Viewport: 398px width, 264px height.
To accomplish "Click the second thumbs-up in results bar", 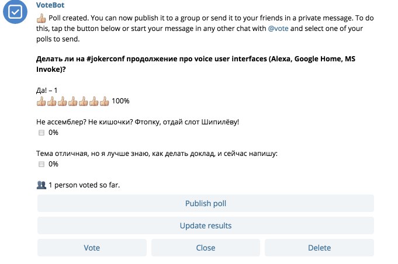I will 52,101.
